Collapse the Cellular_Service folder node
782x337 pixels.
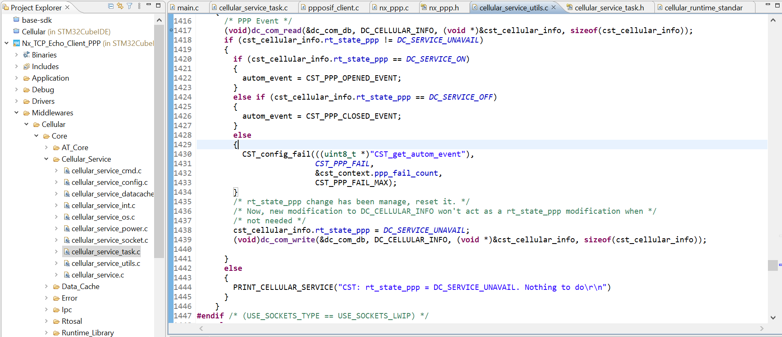[x=46, y=159]
